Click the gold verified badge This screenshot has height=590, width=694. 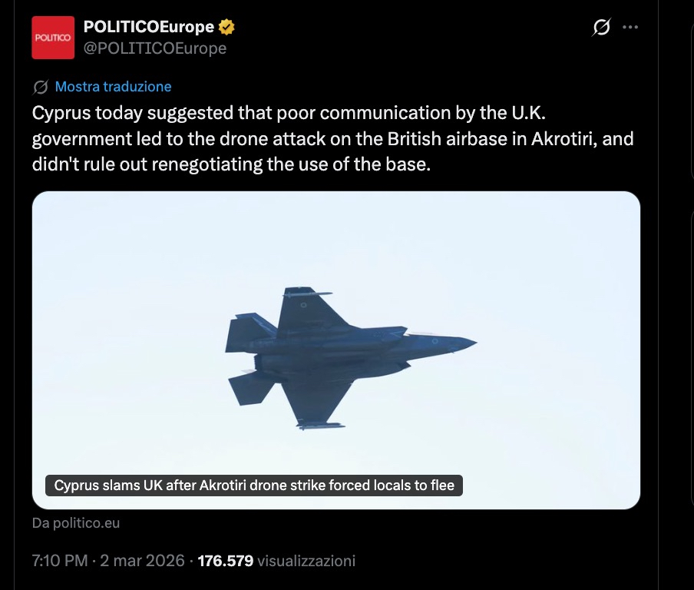coord(226,28)
